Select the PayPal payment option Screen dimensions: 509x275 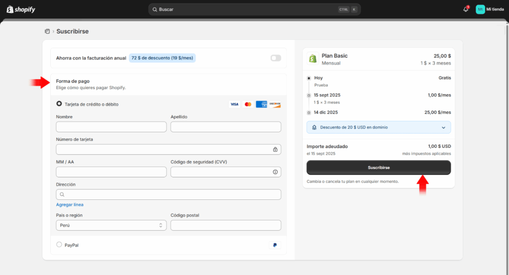[60, 245]
